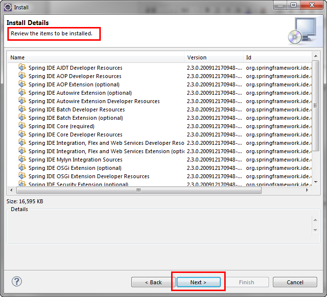Sort list by Version column header

point(213,57)
